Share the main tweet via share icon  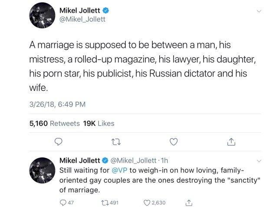click(231, 142)
